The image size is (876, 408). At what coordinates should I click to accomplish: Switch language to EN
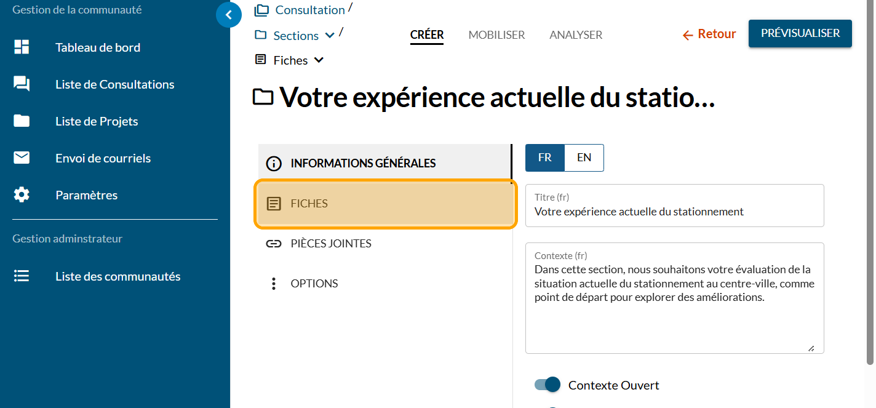click(584, 158)
